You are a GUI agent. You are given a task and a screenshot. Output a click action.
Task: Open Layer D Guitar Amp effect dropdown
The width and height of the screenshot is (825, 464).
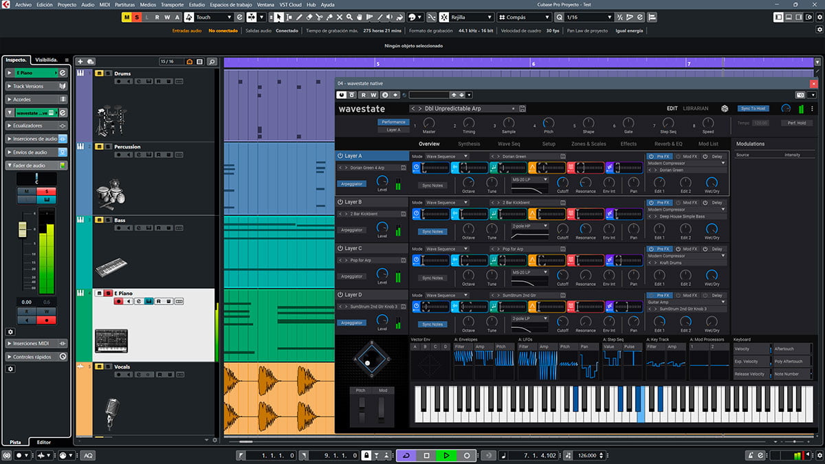point(686,302)
